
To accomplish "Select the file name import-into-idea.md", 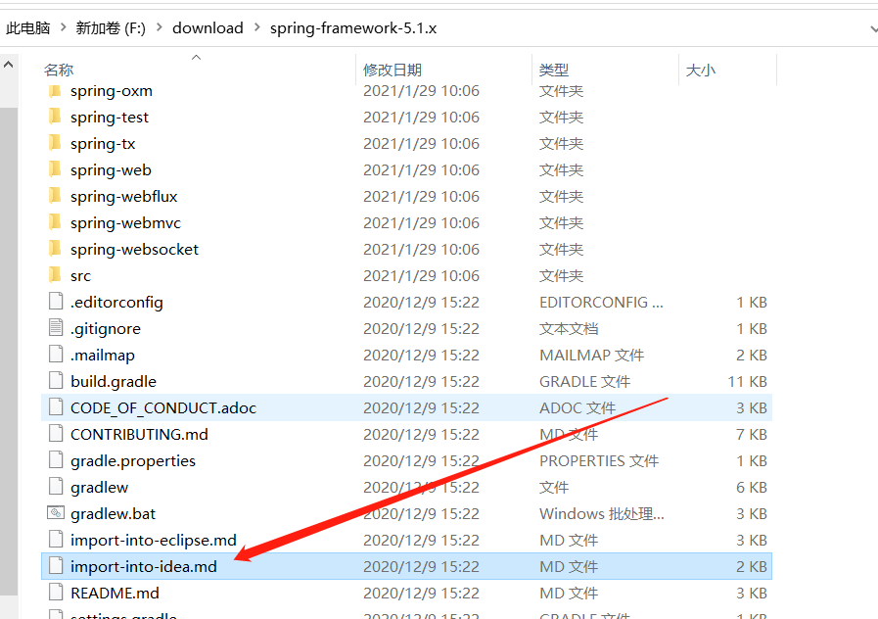I will tap(143, 566).
